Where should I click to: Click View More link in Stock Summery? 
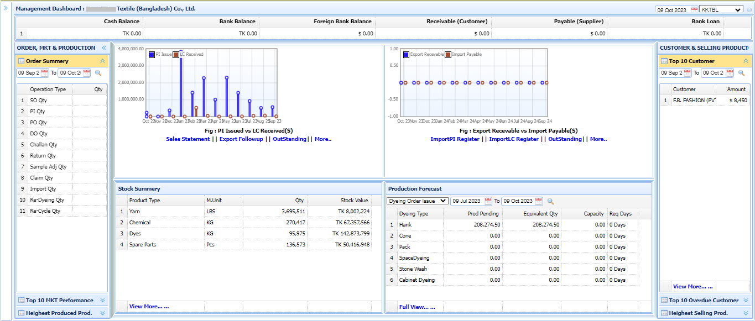[x=149, y=306]
